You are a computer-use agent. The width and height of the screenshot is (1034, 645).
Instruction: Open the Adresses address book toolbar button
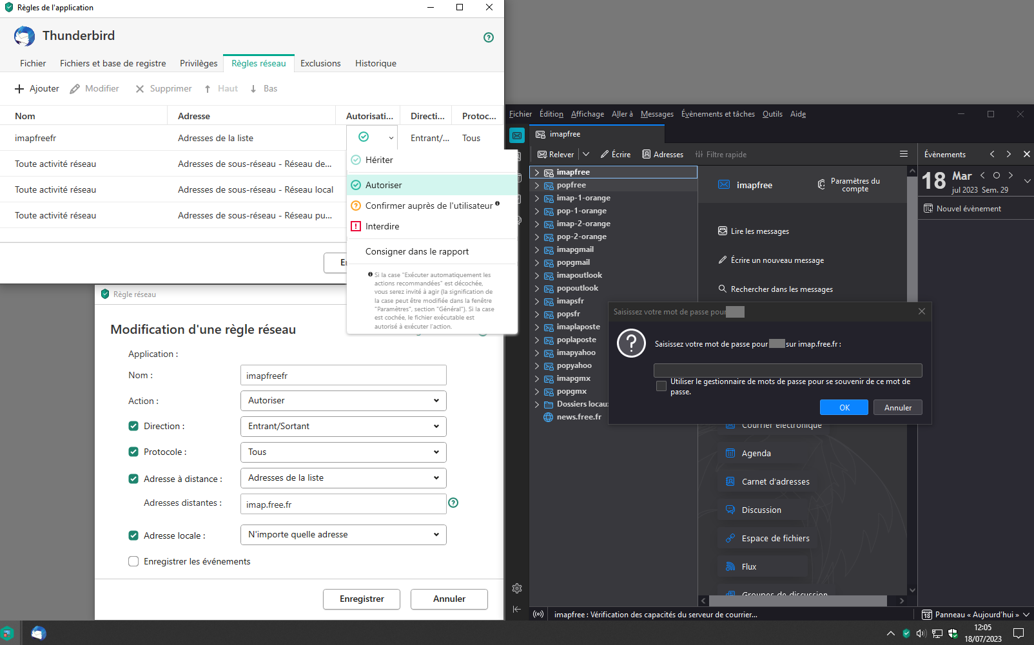pyautogui.click(x=663, y=155)
